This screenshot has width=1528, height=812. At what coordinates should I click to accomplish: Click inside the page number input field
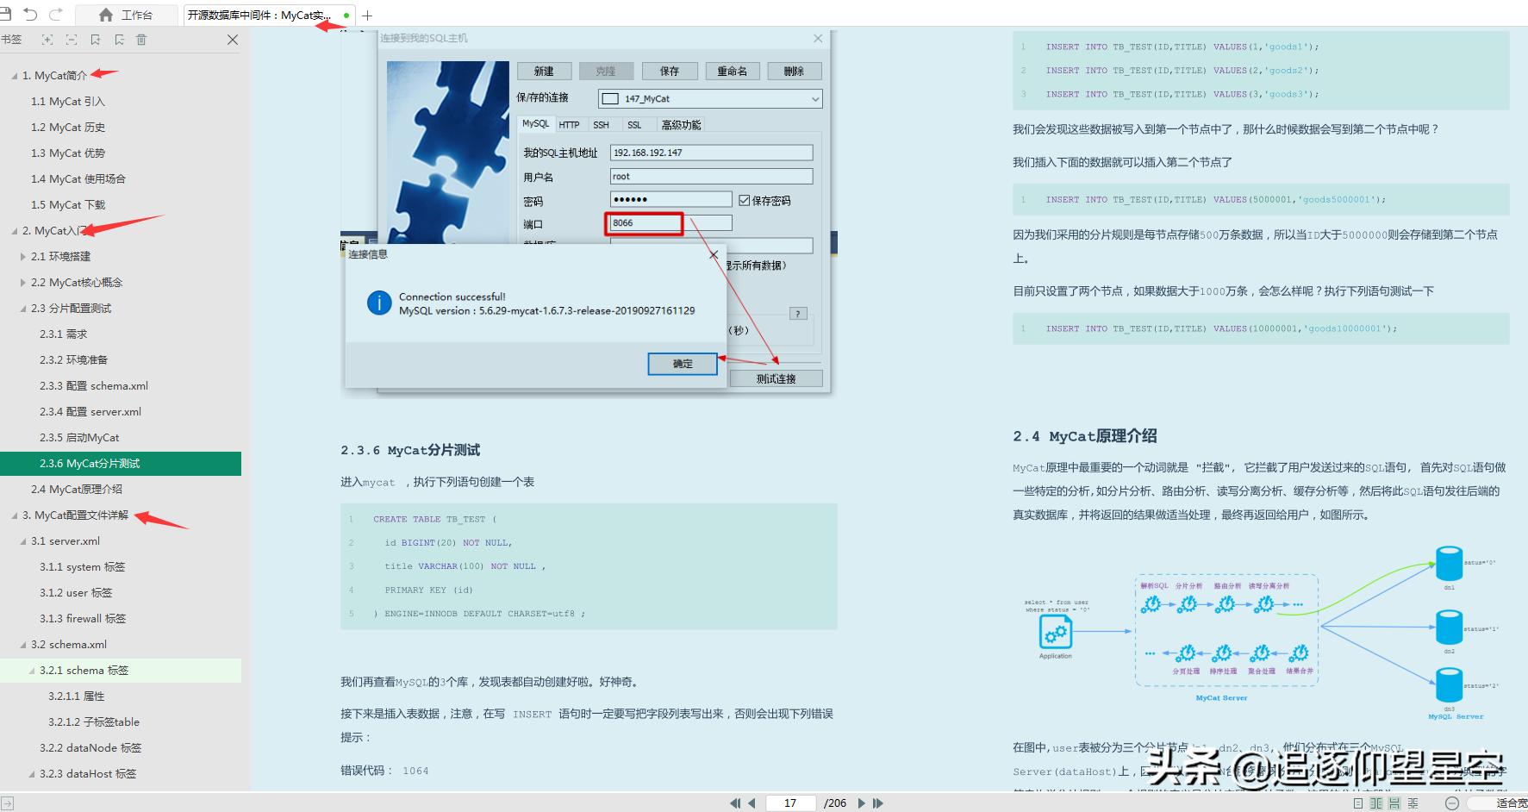point(789,803)
